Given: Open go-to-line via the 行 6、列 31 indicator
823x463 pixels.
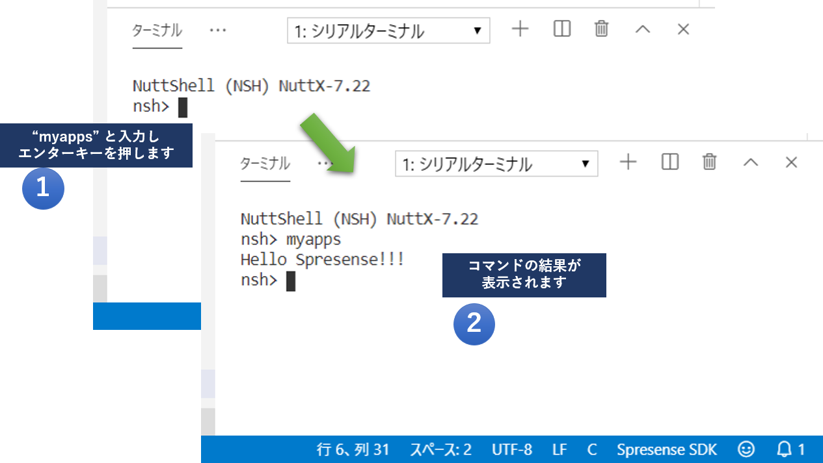Looking at the screenshot, I should [x=353, y=449].
